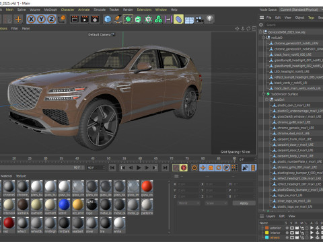This screenshot has width=323, height=242.
Task: Open the Simulate menu
Action: coord(100,9)
